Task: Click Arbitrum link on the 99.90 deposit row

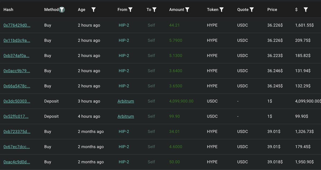Action: [x=126, y=116]
